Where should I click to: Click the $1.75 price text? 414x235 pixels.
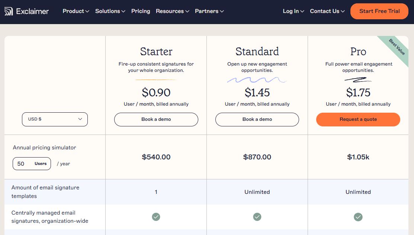coord(358,92)
